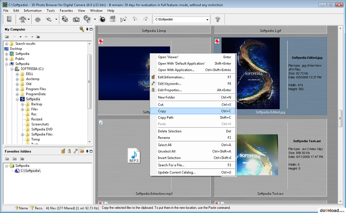This screenshot has height=213, width=346.
Task: Click the Name sort arrow in status bar
Action: click(22, 208)
